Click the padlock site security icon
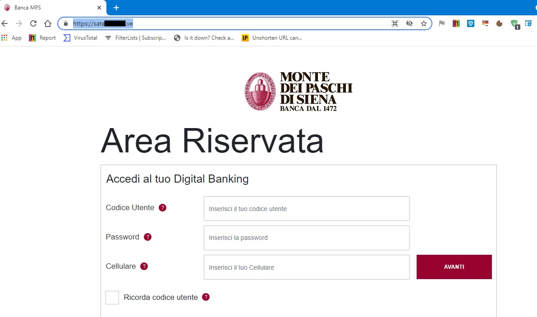The height and width of the screenshot is (317, 537). click(x=66, y=23)
